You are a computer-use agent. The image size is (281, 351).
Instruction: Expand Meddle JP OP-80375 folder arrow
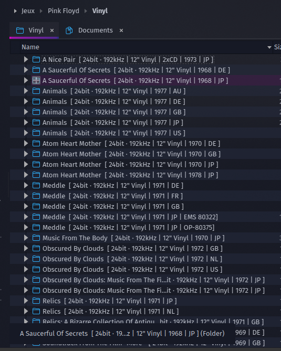(26, 227)
